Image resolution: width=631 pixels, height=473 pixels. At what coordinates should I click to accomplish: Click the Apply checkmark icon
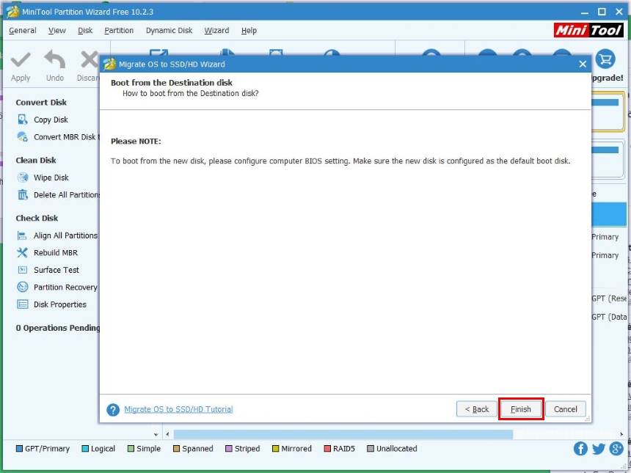tap(21, 60)
